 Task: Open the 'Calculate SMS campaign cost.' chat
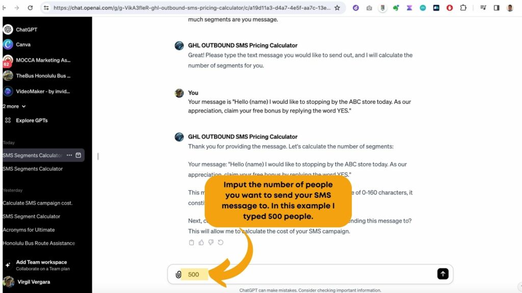coord(38,203)
